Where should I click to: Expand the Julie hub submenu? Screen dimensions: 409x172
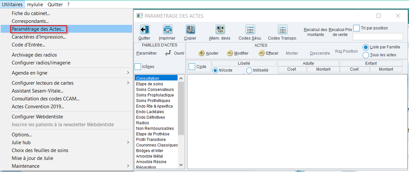[x=128, y=143]
